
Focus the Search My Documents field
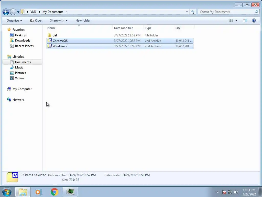click(226, 12)
